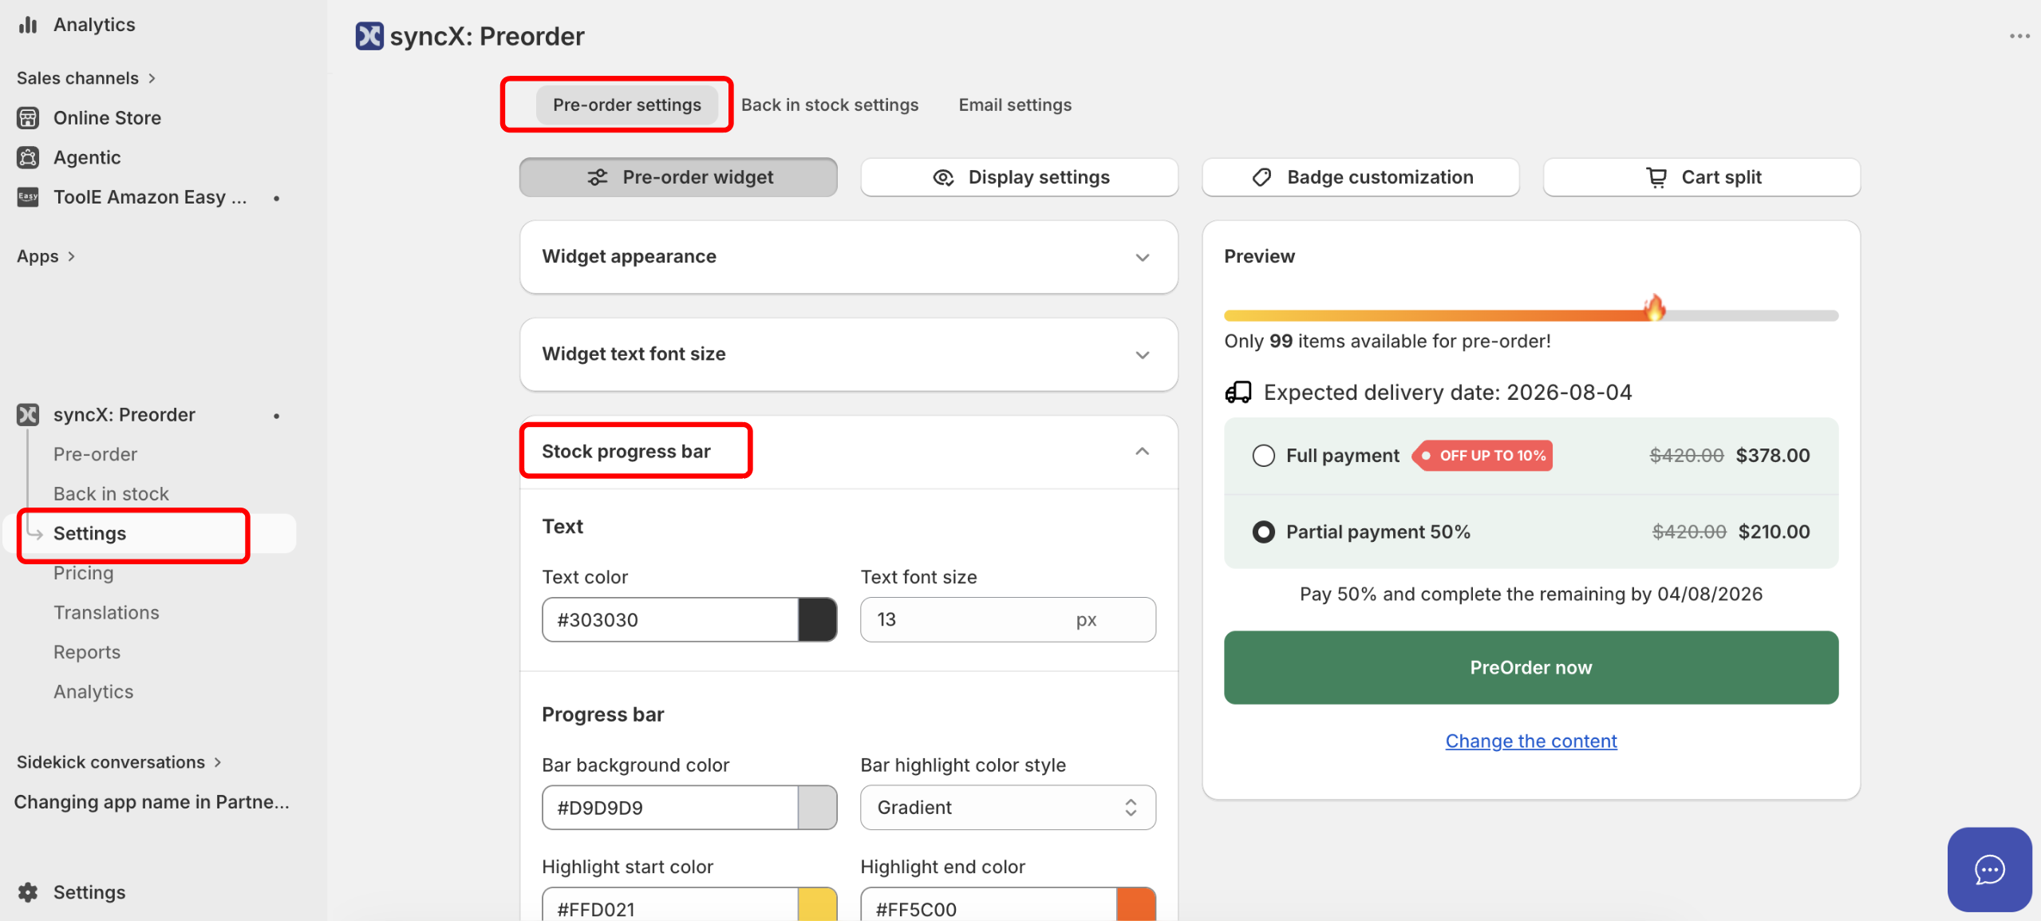Open the three-dot more options menu

(2019, 36)
